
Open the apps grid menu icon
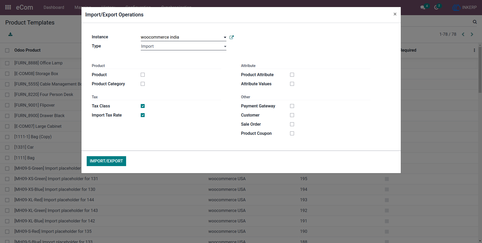pyautogui.click(x=8, y=7)
